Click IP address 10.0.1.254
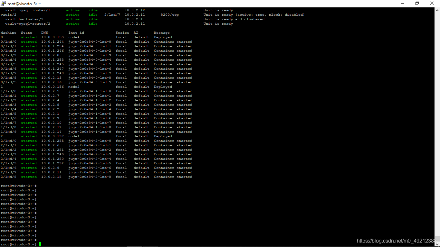Image resolution: width=440 pixels, height=247 pixels. click(x=53, y=46)
